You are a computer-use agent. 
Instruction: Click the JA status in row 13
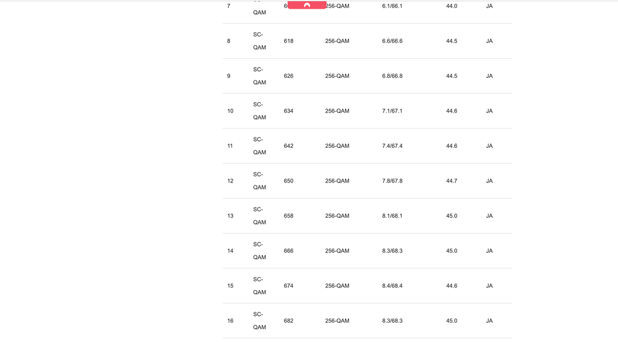tap(489, 216)
